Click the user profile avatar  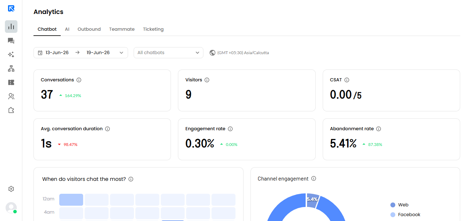[11, 208]
